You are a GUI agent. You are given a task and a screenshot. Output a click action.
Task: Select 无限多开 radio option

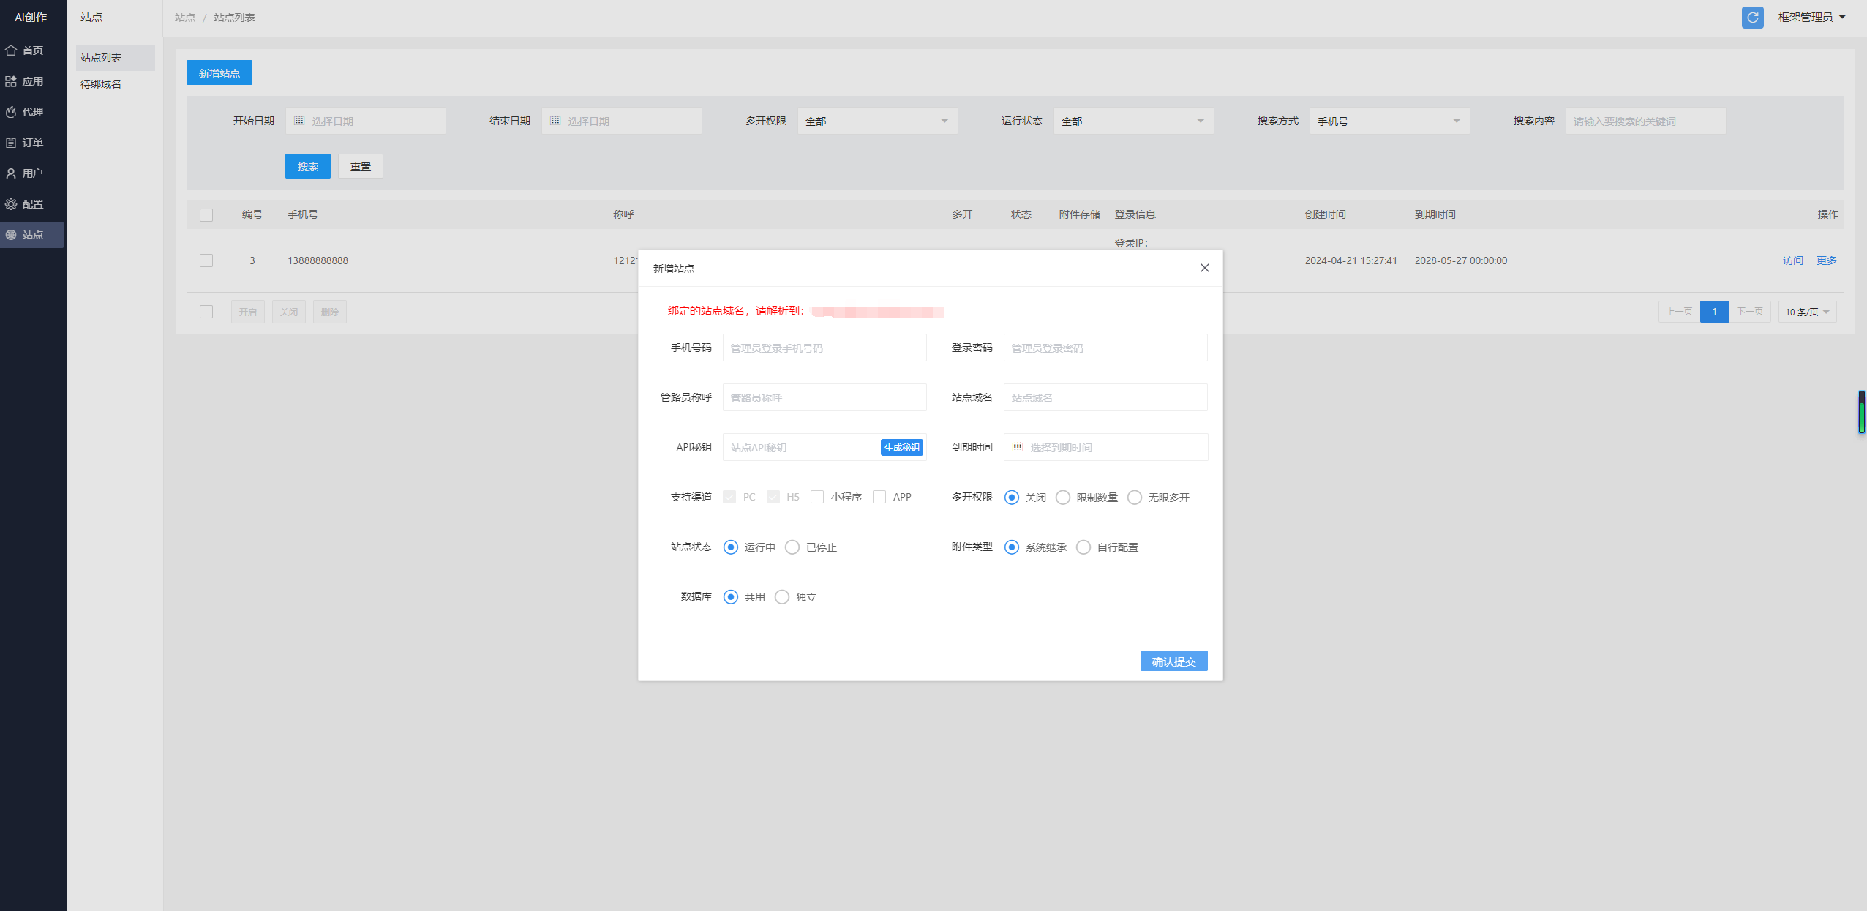pos(1135,498)
